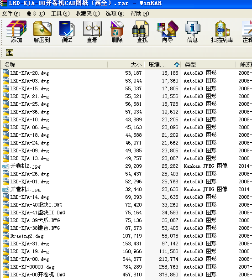Viewport: 252px width, 280px height.
Task: Click the icon of LRD-KJA-14.dwg
Action: [x=6, y=197]
